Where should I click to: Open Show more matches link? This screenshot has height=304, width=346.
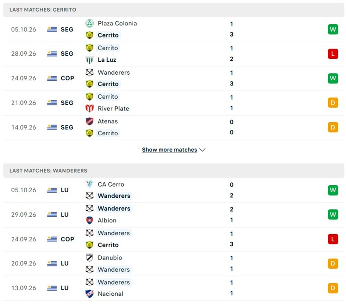[170, 150]
